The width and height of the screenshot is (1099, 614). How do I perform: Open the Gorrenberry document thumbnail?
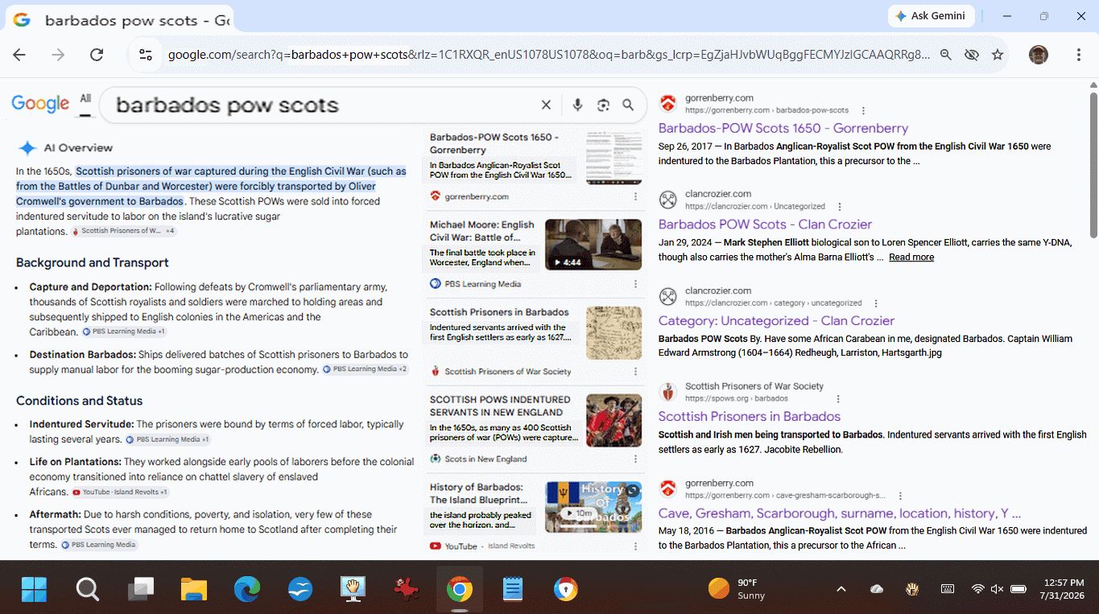coord(614,157)
